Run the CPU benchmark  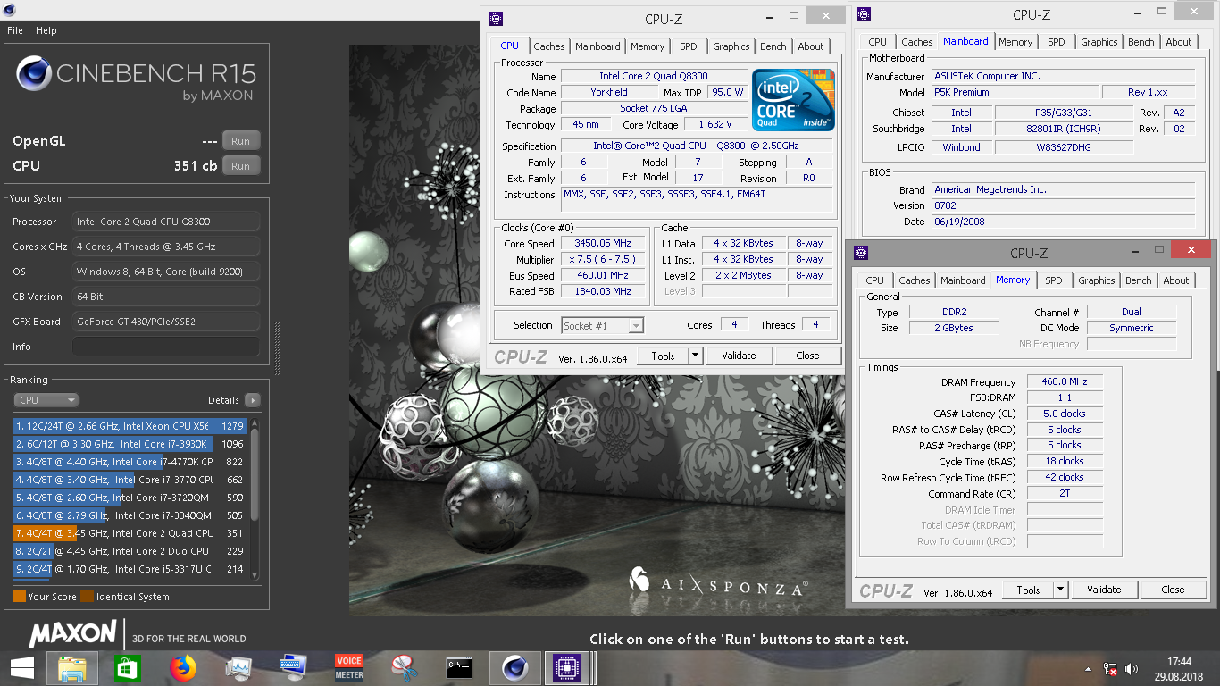click(x=240, y=166)
